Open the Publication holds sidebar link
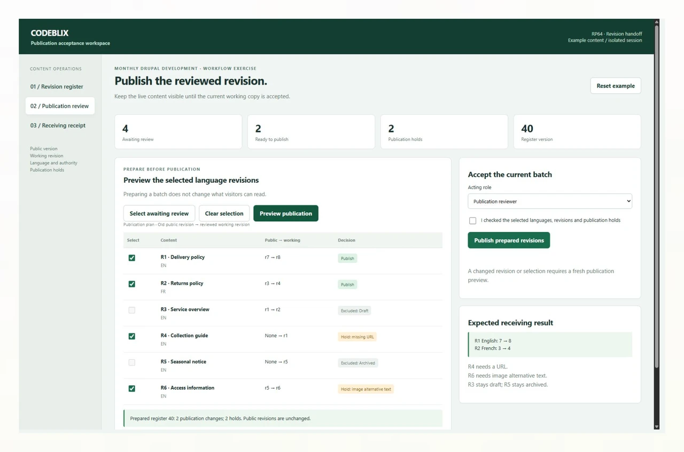Viewport: 684px width, 452px height. [x=47, y=170]
